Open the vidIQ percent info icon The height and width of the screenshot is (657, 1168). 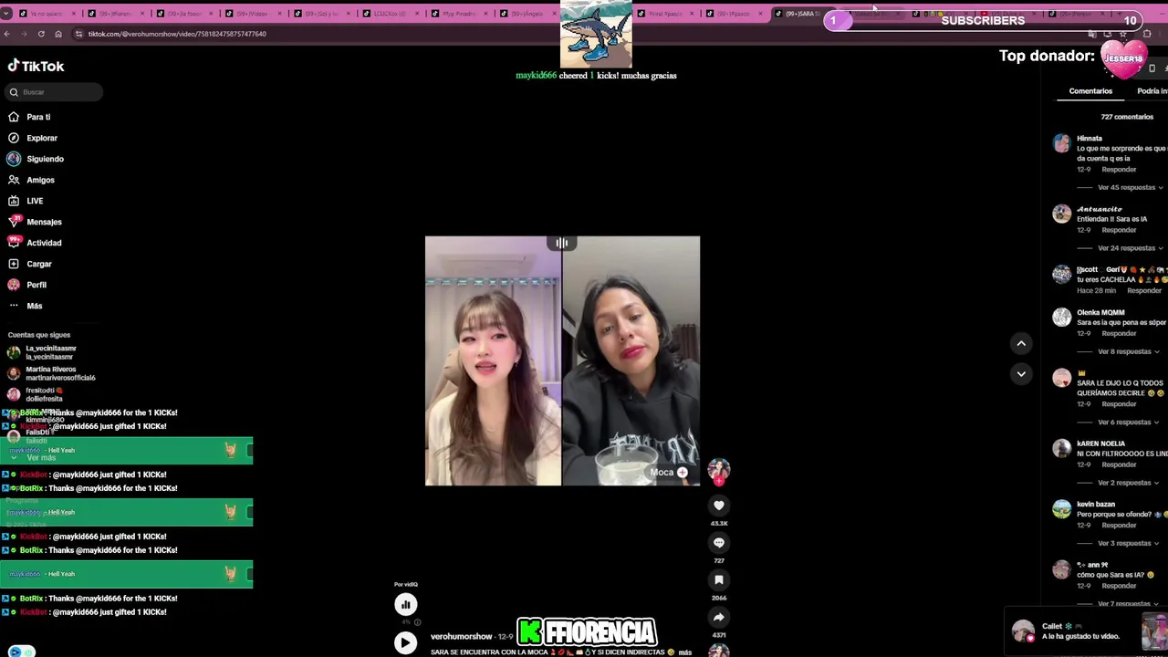click(x=418, y=622)
